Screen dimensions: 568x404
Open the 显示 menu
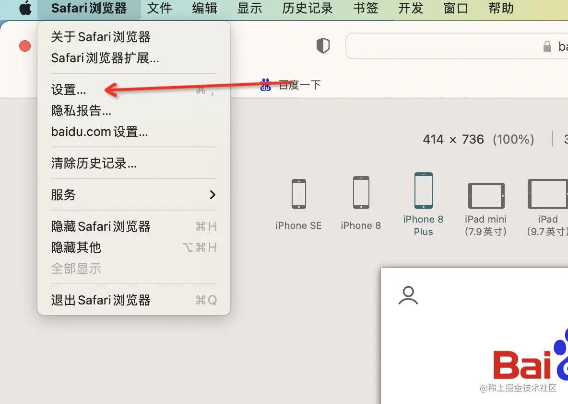[x=249, y=8]
